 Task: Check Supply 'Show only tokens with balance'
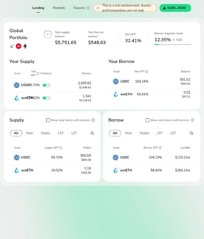[x=48, y=120]
